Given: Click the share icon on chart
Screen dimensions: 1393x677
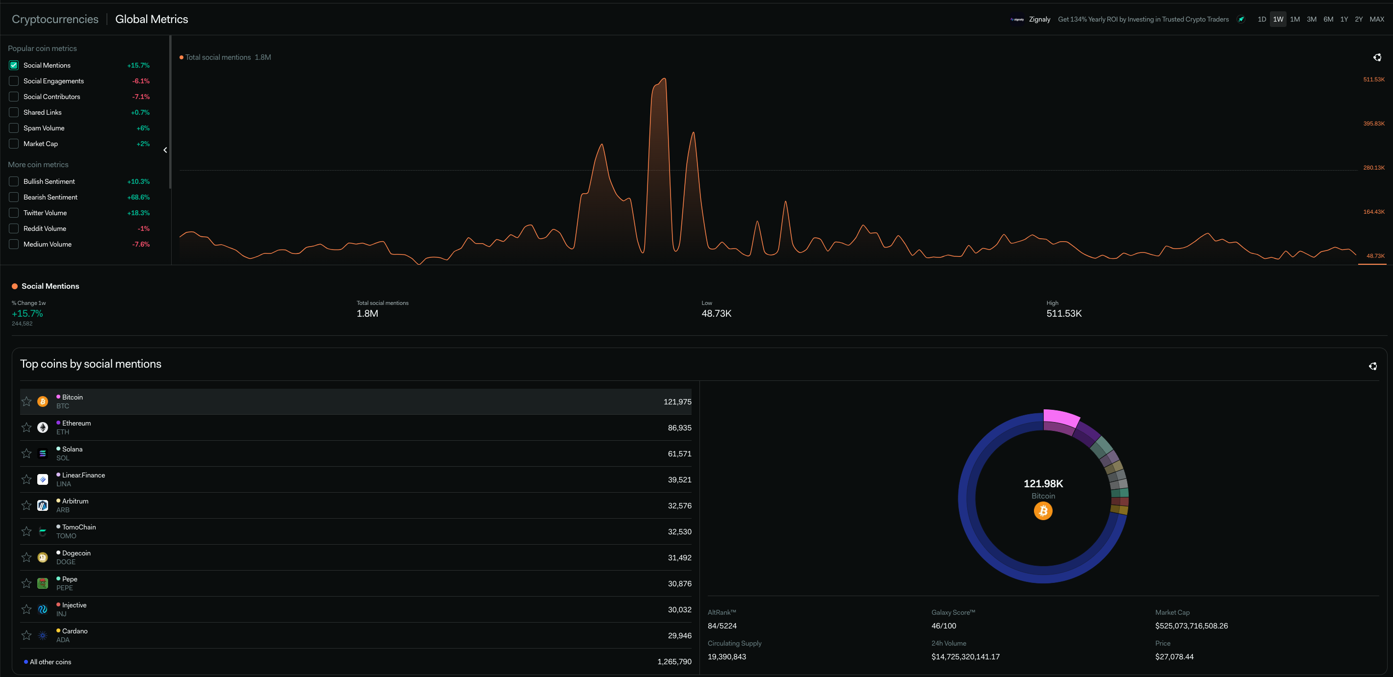Looking at the screenshot, I should pos(1377,57).
